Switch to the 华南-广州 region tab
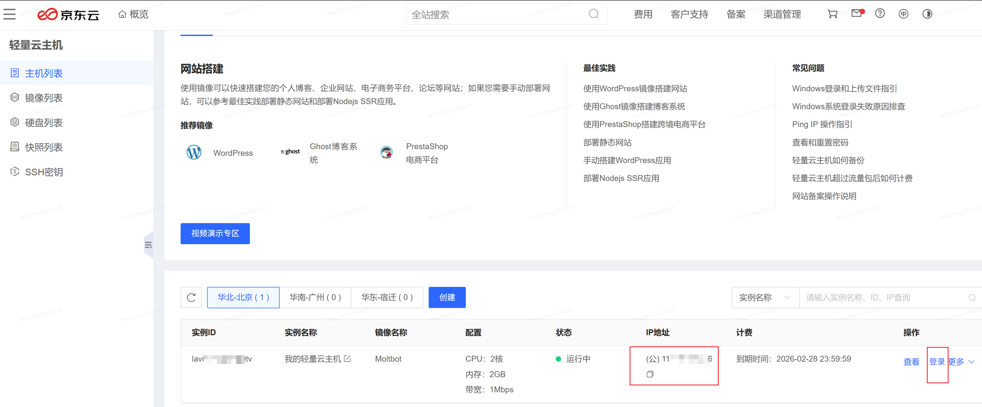 point(315,297)
